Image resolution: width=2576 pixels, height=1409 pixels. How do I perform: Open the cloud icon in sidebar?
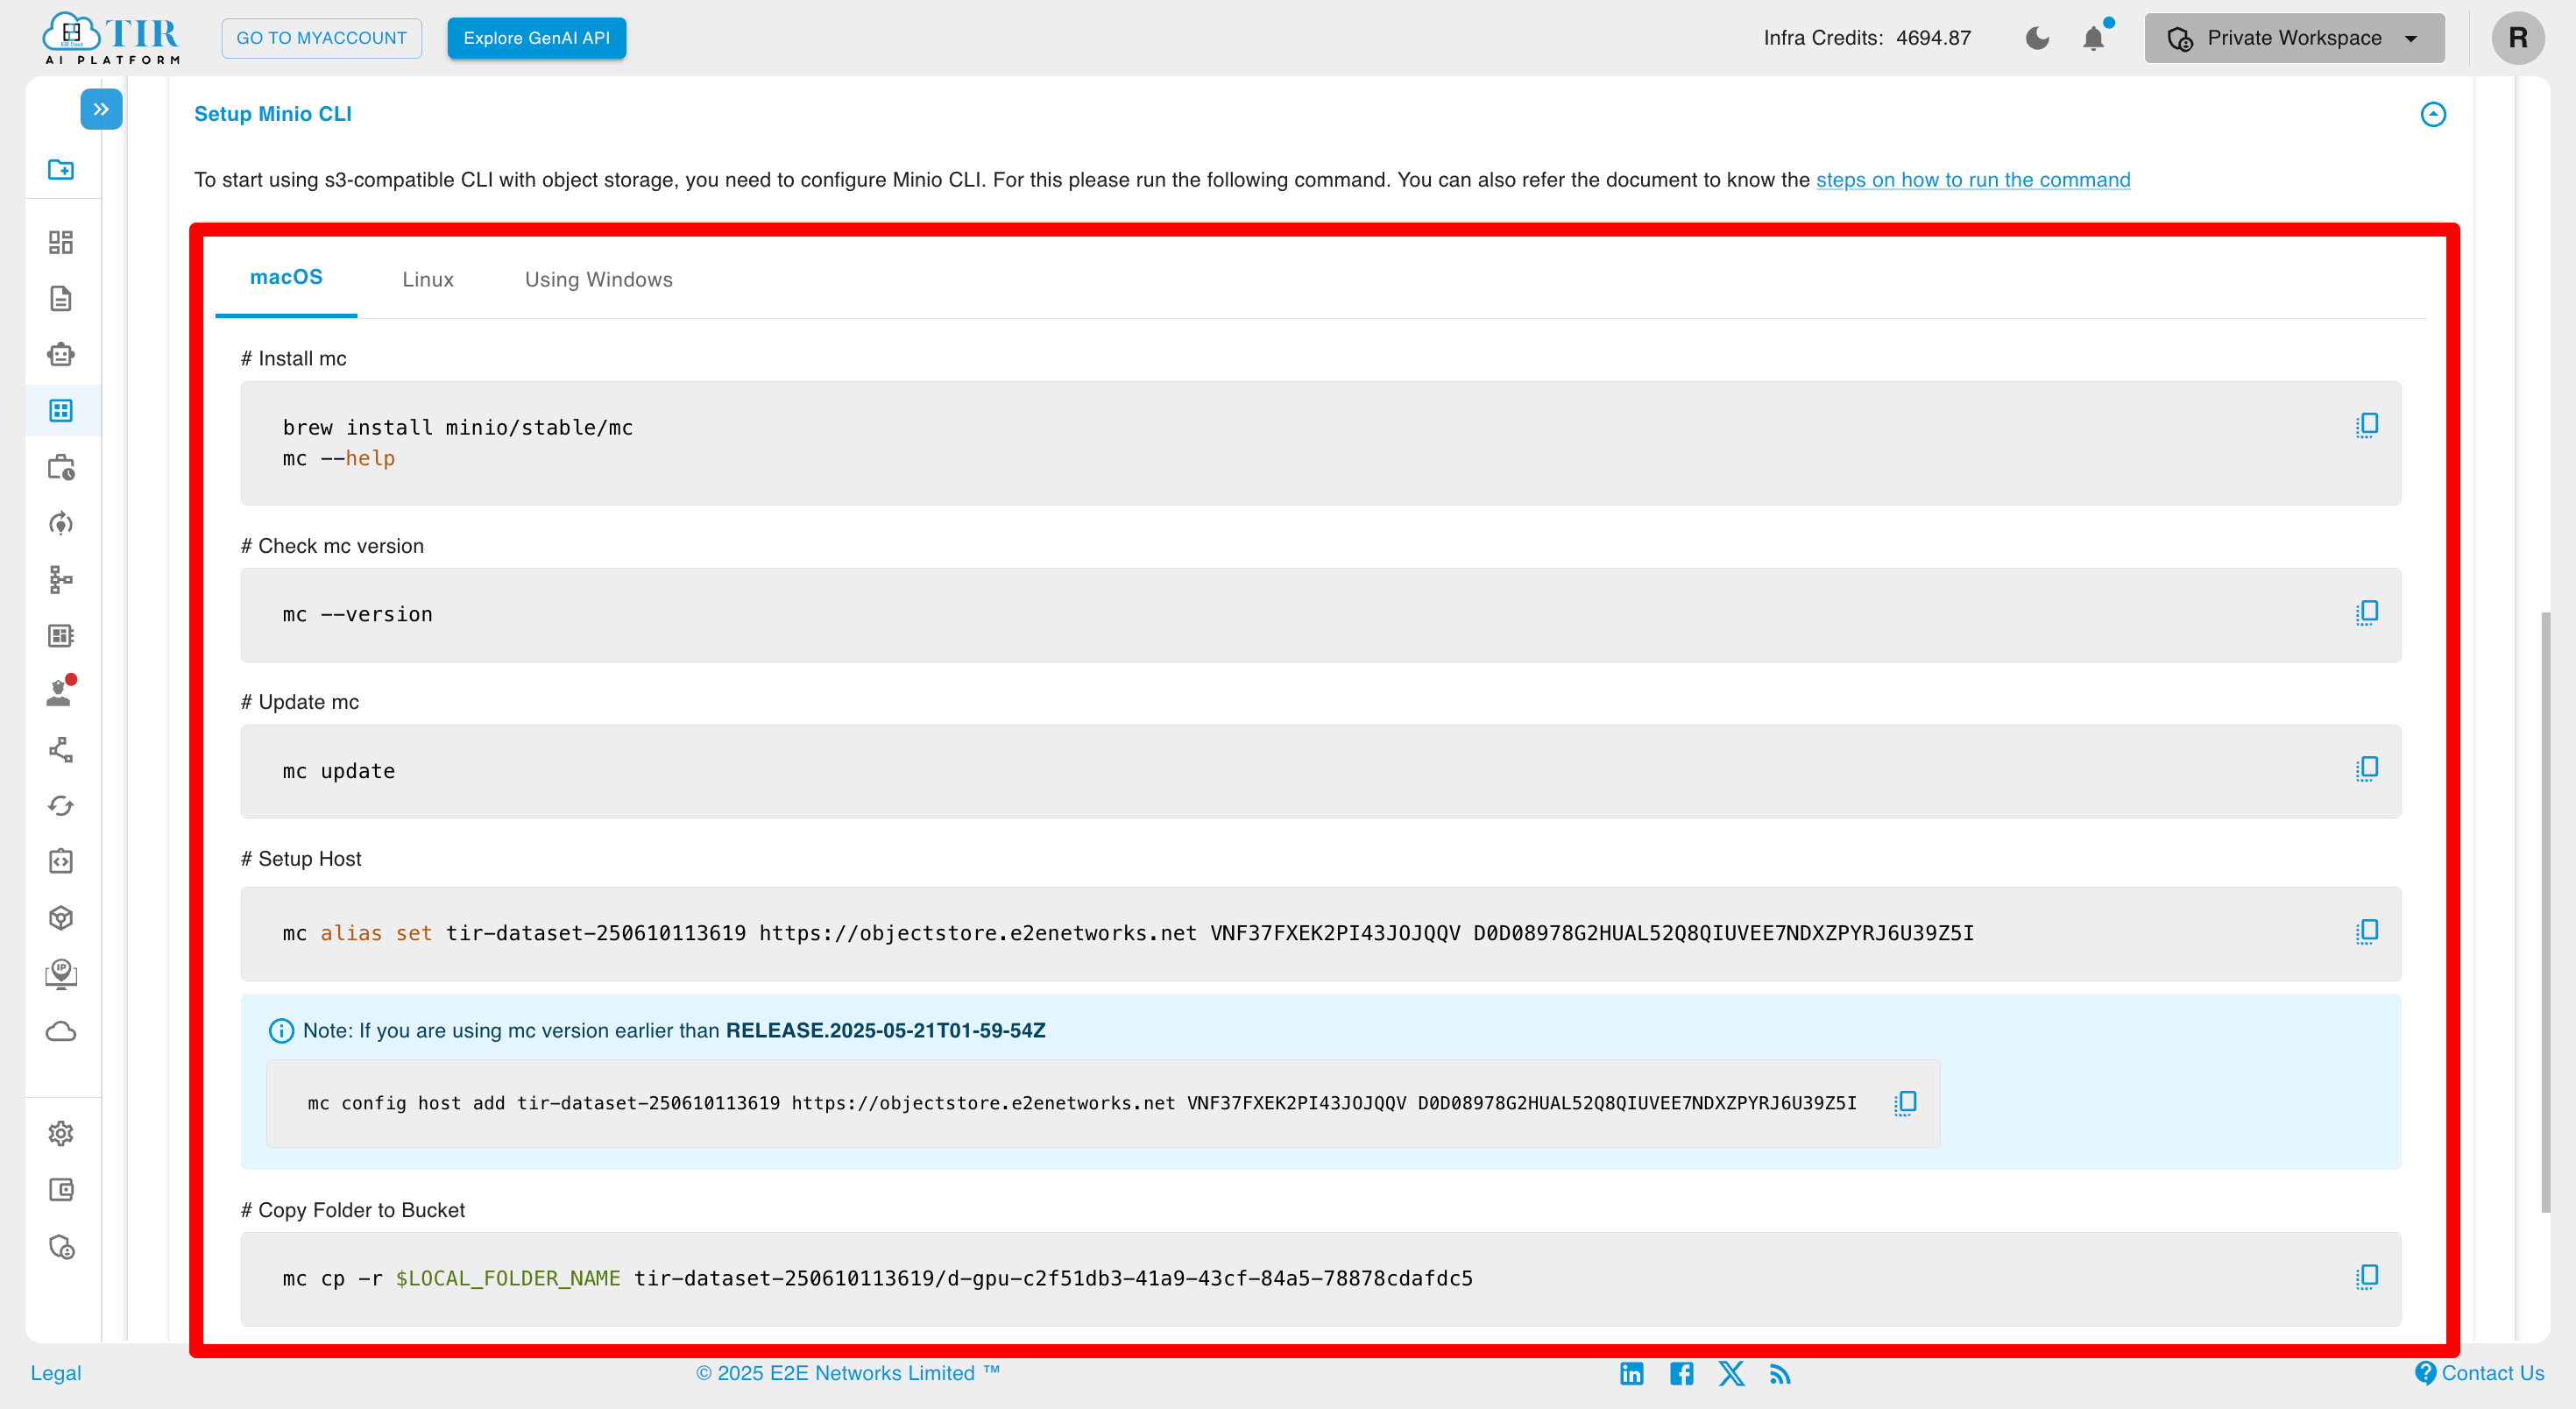pos(61,1031)
